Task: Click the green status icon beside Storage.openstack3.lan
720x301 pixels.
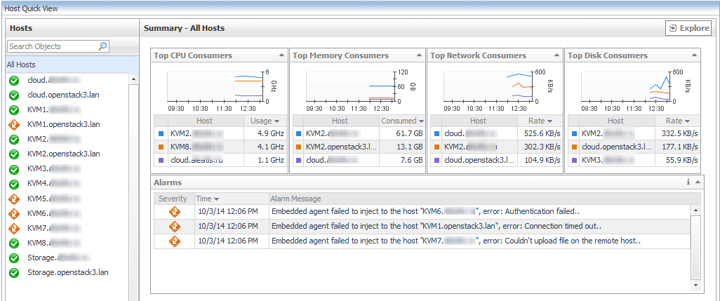Action: (13, 272)
